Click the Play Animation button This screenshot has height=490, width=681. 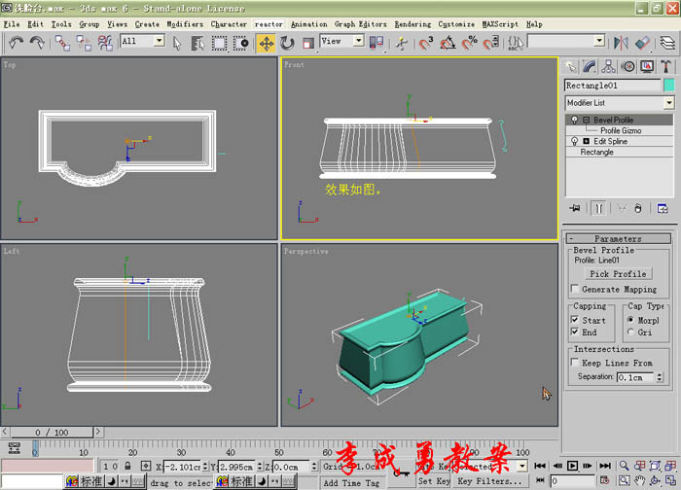pos(572,466)
